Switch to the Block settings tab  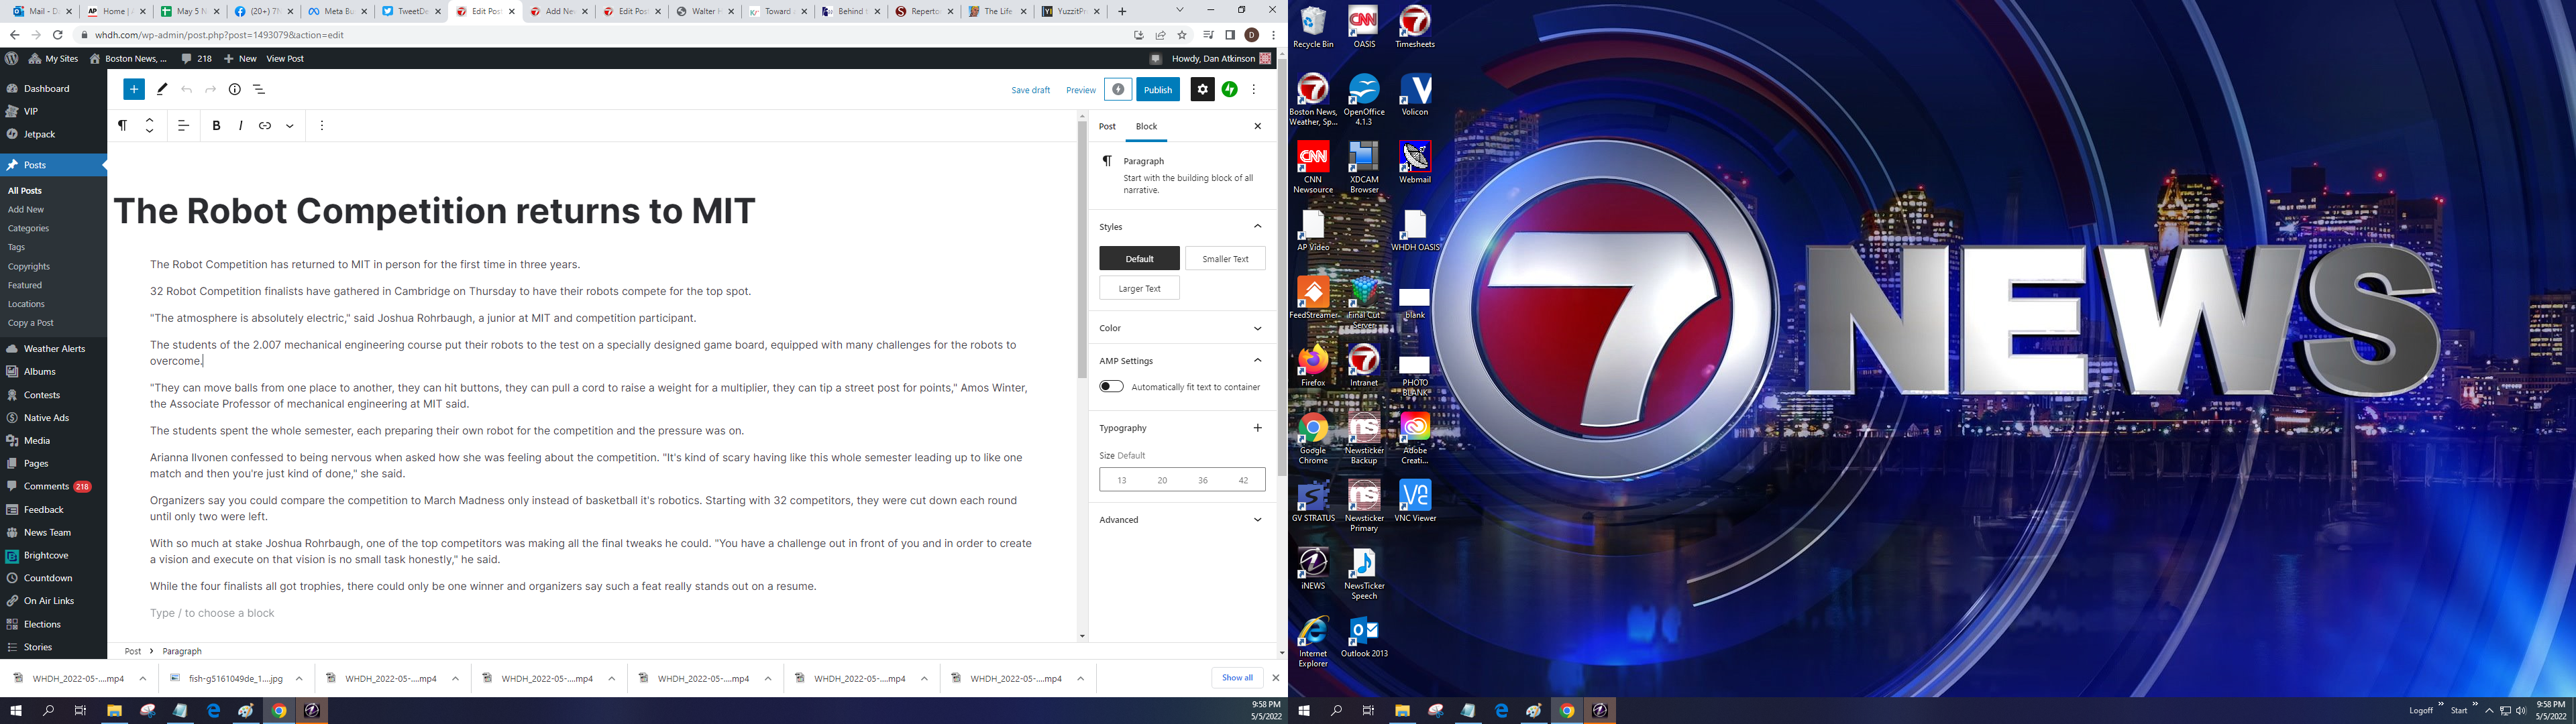(1146, 126)
